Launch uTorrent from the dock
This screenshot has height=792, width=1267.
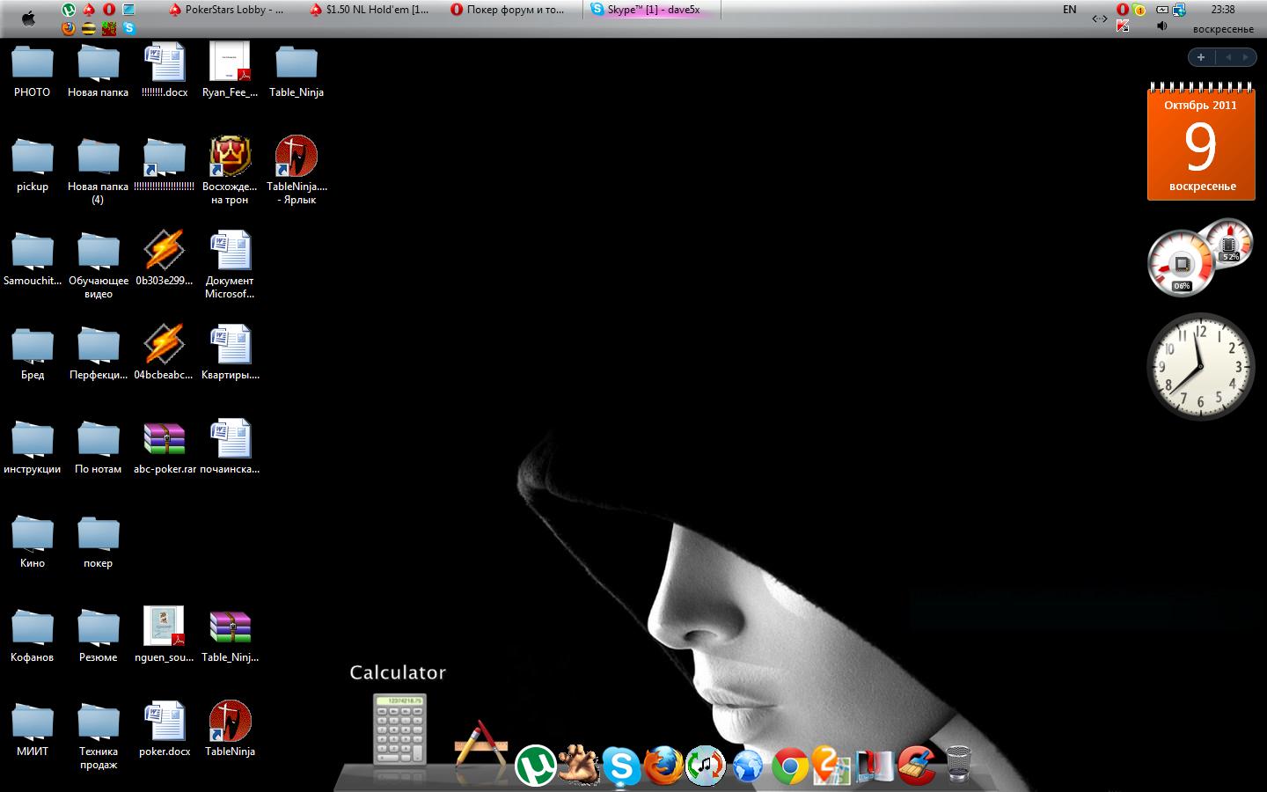click(535, 766)
